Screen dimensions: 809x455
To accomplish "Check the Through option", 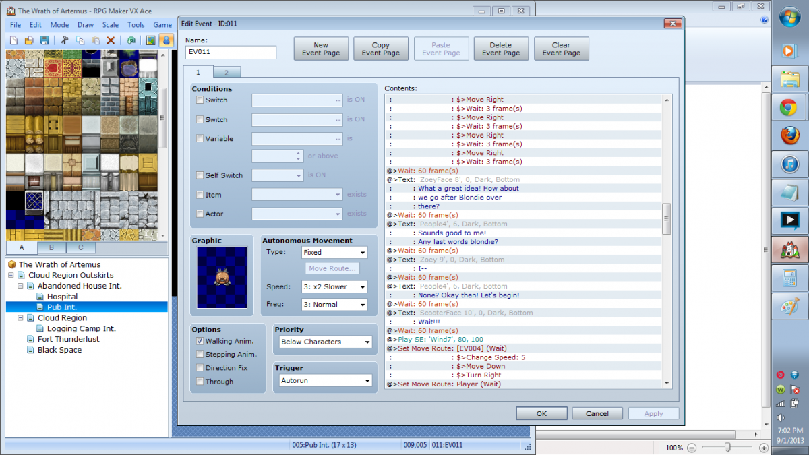I will 200,382.
